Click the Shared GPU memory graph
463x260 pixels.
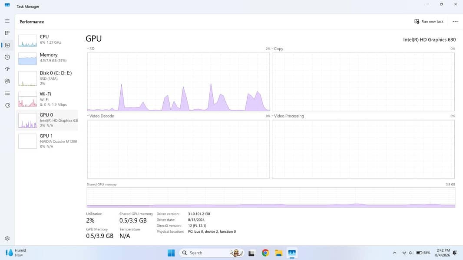click(x=271, y=197)
